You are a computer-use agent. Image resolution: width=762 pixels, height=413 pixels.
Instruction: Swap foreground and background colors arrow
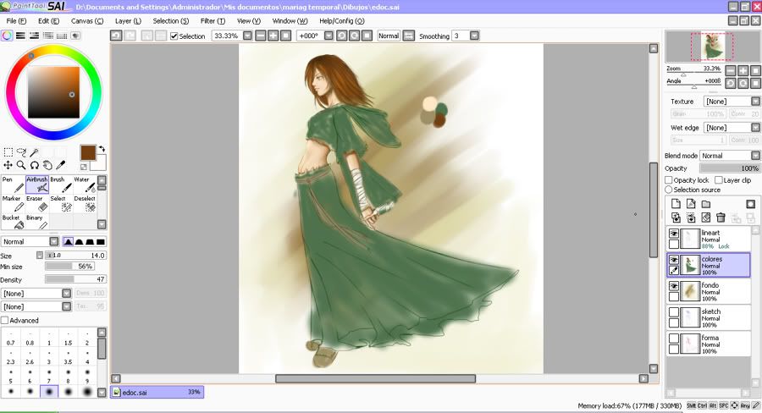tap(102, 149)
